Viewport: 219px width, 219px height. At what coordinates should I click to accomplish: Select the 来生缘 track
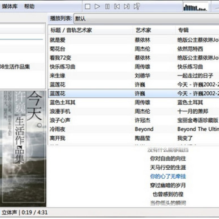[x=58, y=76]
